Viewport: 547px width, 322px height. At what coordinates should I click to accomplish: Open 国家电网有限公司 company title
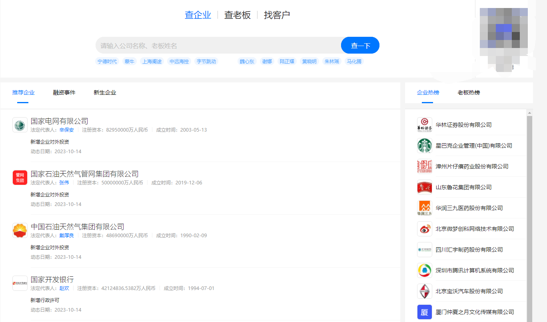click(x=60, y=121)
